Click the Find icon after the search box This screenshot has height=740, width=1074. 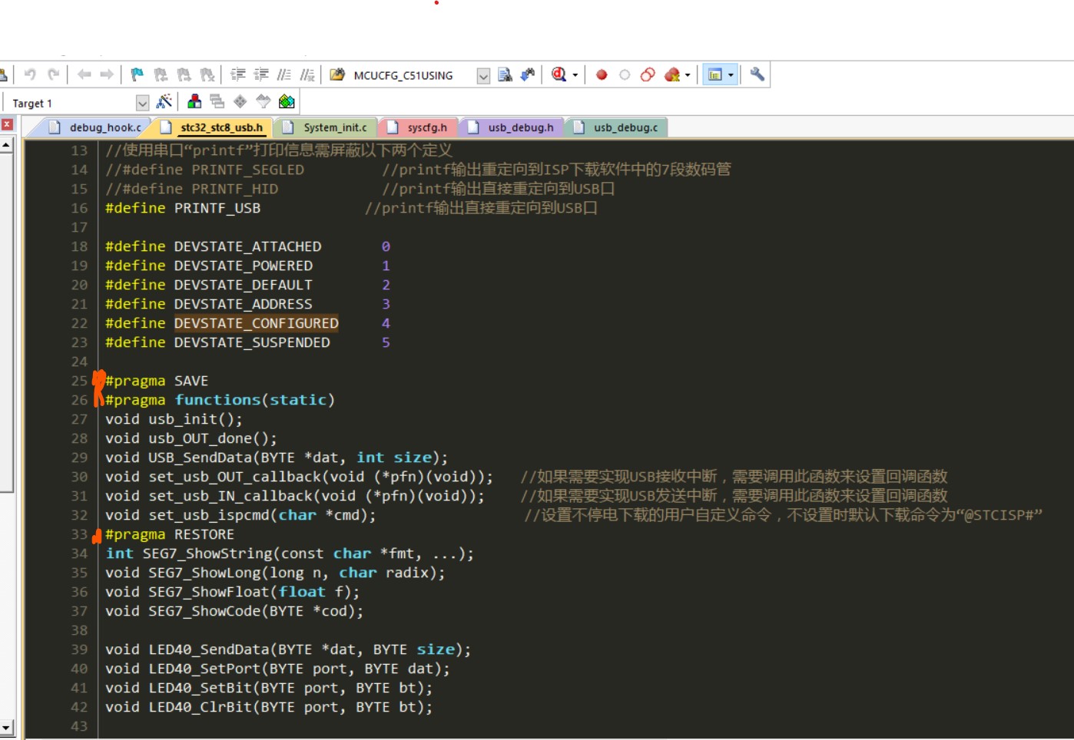pyautogui.click(x=505, y=74)
